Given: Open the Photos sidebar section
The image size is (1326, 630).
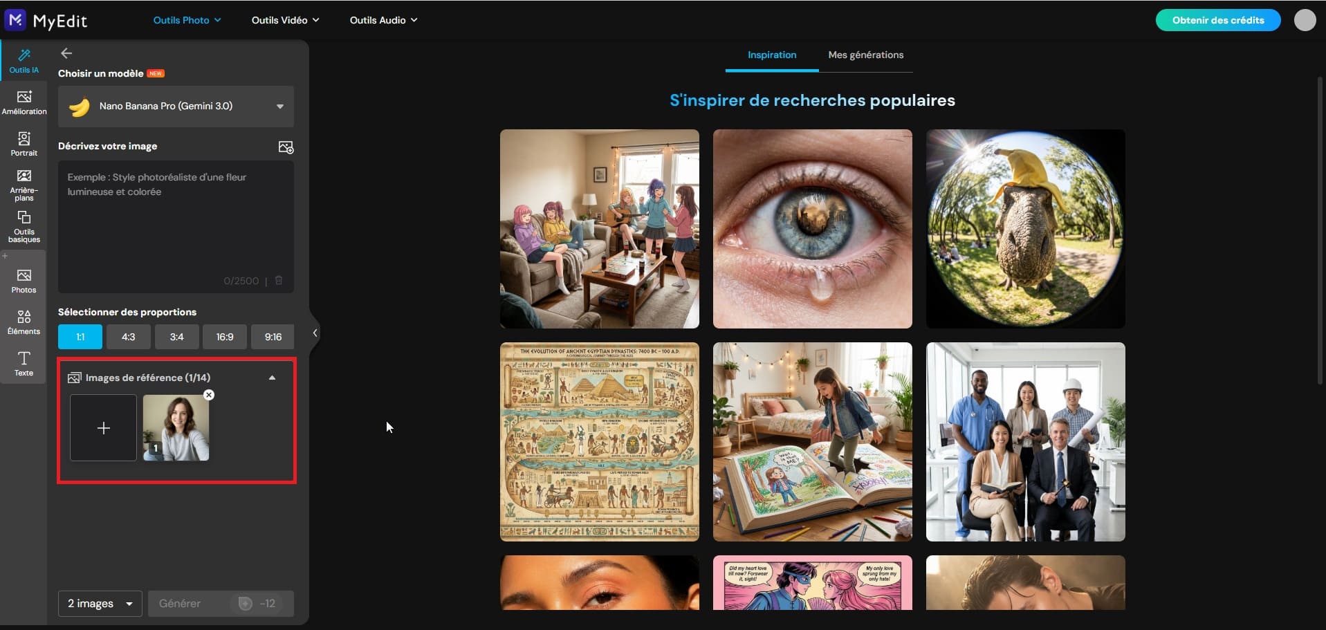Looking at the screenshot, I should [24, 281].
